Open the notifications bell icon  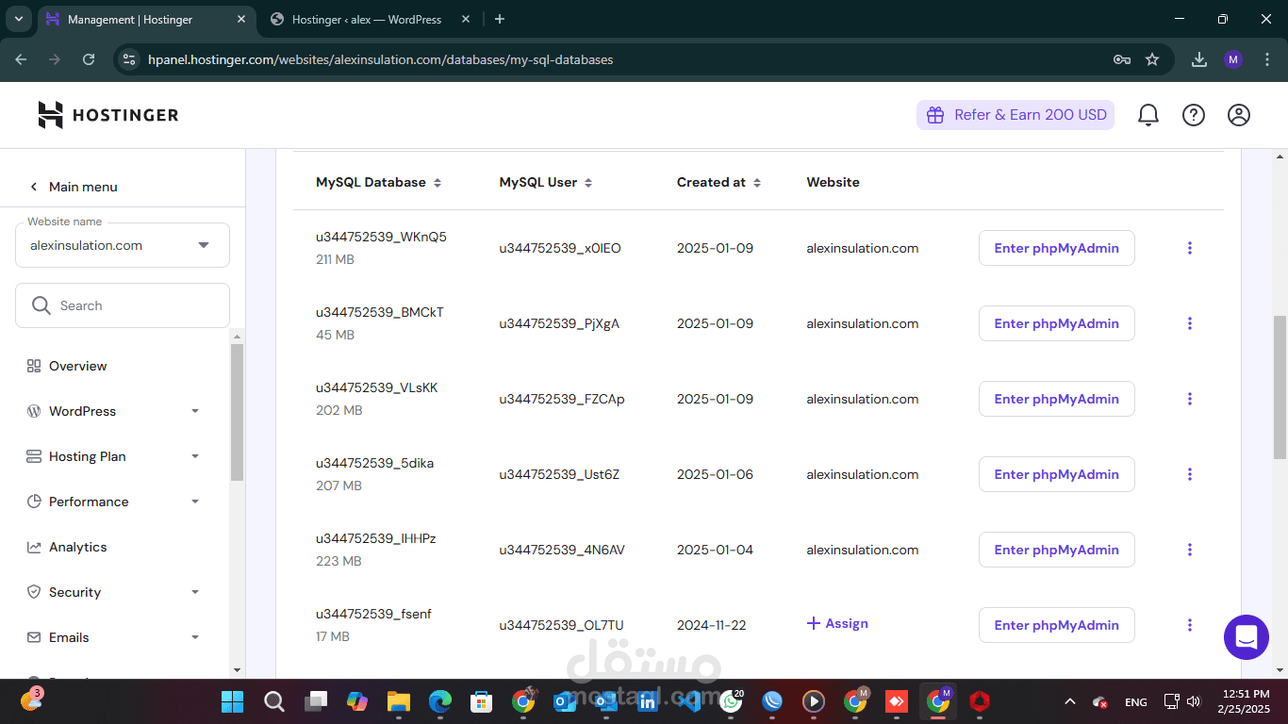coord(1148,115)
